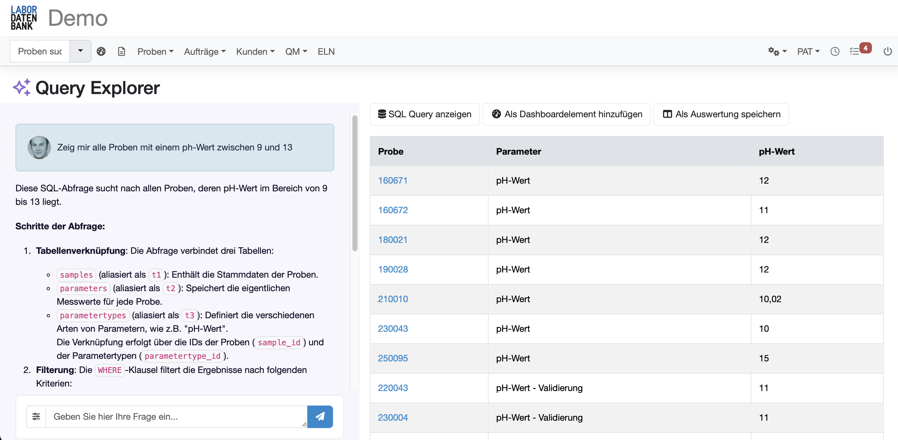Image resolution: width=898 pixels, height=440 pixels.
Task: Open query options sliders icon
Action: pyautogui.click(x=36, y=416)
